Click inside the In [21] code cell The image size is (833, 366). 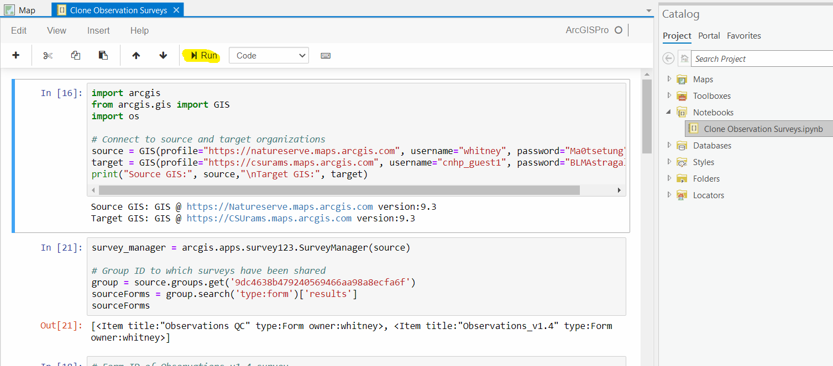pos(357,277)
